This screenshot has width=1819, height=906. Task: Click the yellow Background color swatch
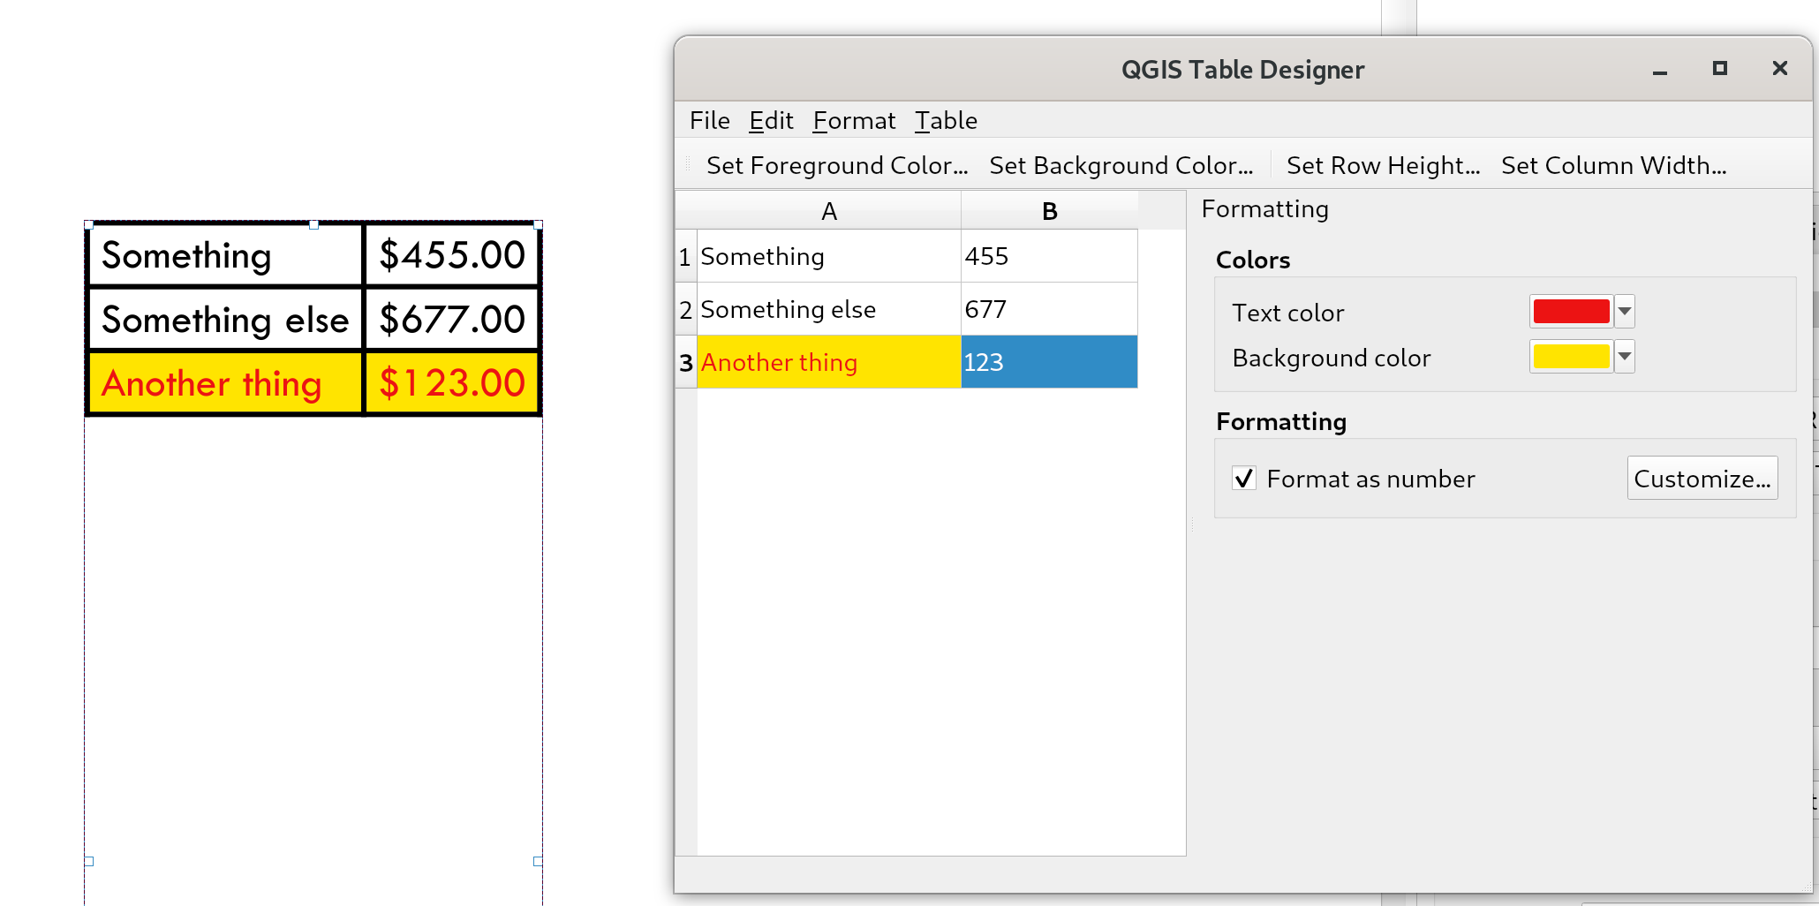pyautogui.click(x=1570, y=357)
